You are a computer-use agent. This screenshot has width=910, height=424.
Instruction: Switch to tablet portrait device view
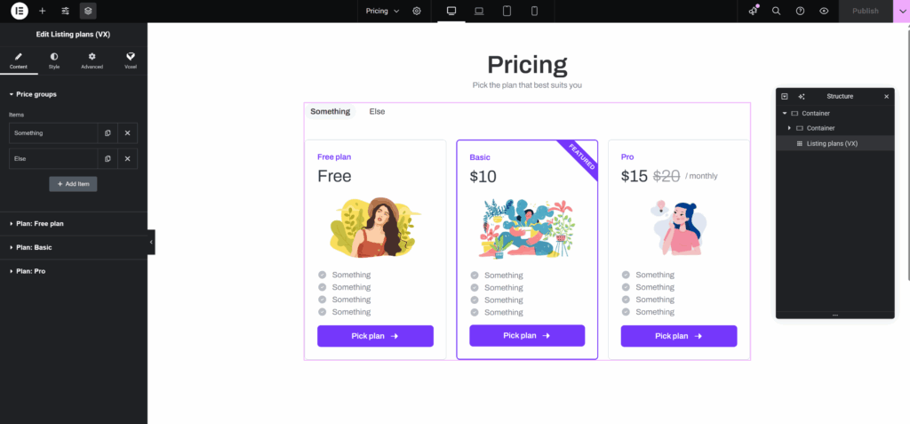click(507, 11)
